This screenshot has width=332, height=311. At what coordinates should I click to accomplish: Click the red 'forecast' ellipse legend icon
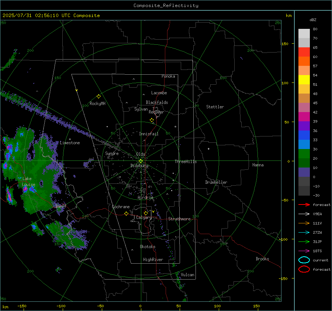click(304, 269)
